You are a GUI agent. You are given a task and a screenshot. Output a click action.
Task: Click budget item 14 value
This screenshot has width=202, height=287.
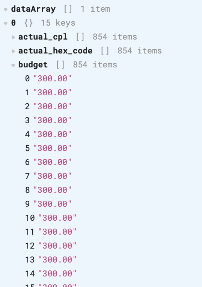pos(57,273)
